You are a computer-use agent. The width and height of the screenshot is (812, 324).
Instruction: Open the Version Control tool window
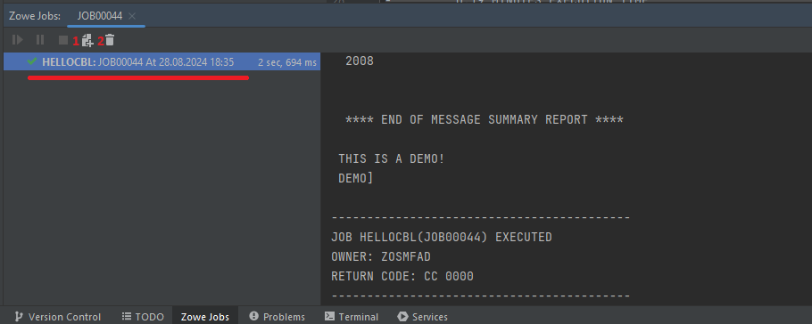coord(57,317)
